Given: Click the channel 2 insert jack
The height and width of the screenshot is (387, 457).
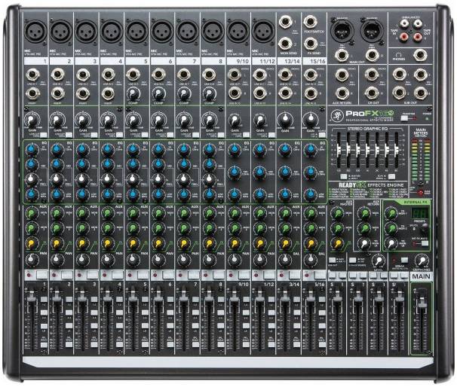Looking at the screenshot, I should pyautogui.click(x=58, y=93).
